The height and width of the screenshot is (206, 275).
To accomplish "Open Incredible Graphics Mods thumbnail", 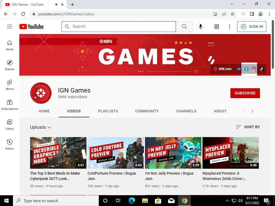I will 58,153.
